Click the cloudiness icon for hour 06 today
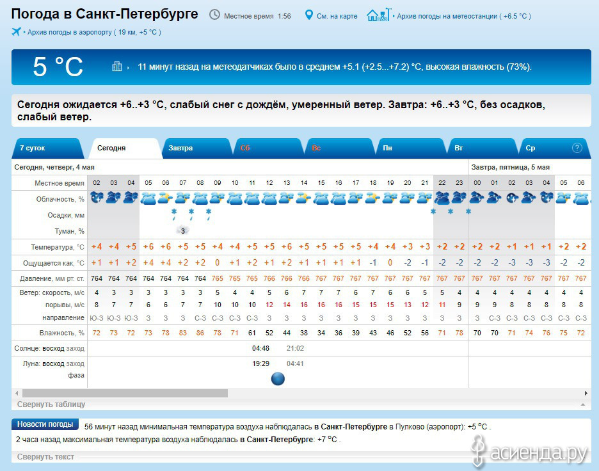The image size is (599, 471). (165, 198)
